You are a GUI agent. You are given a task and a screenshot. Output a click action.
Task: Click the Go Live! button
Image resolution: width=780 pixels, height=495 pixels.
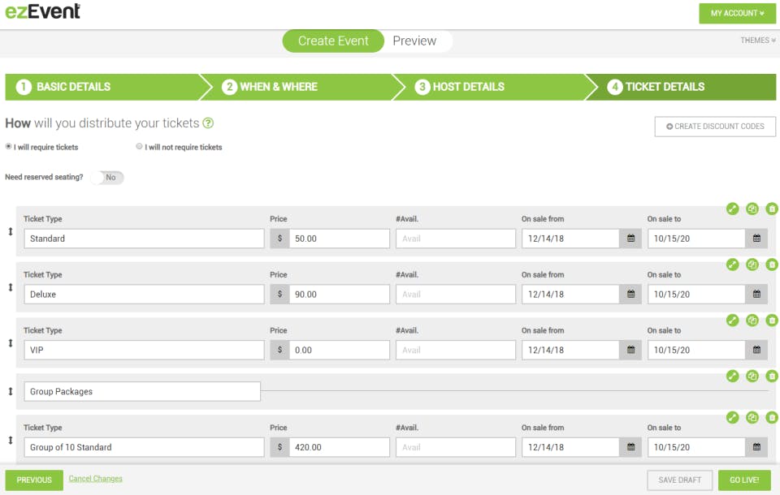pyautogui.click(x=744, y=480)
